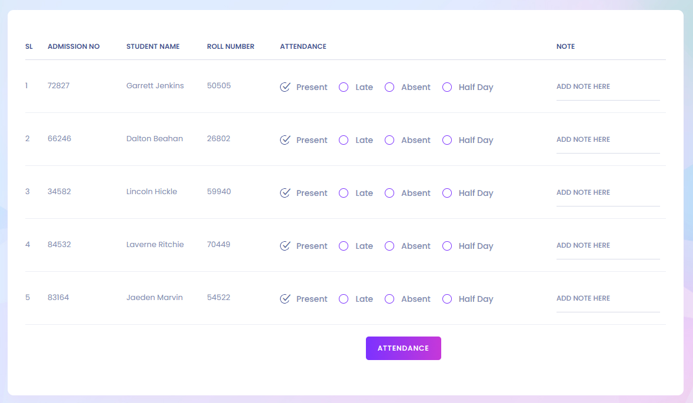Click Present checkmark for Jaeden Marvin
The width and height of the screenshot is (693, 403).
(285, 299)
